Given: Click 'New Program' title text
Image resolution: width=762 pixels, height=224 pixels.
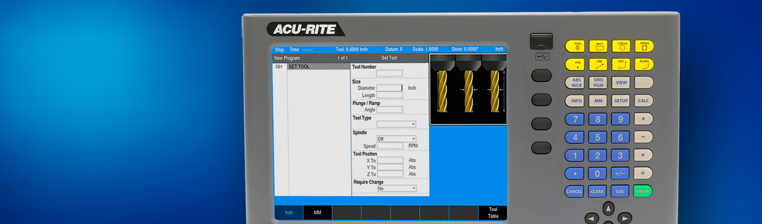Looking at the screenshot, I should coord(287,58).
